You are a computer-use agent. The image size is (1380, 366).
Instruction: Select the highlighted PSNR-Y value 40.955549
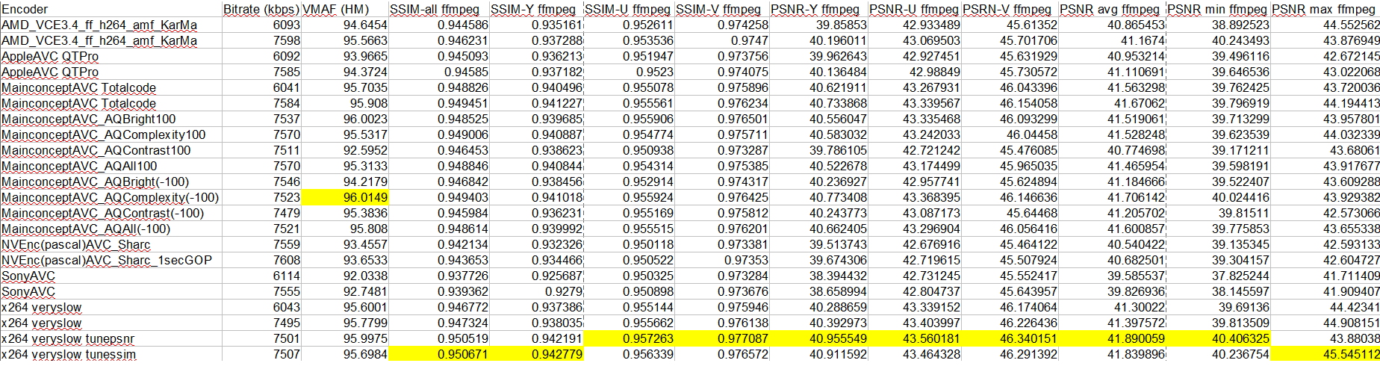[818, 338]
